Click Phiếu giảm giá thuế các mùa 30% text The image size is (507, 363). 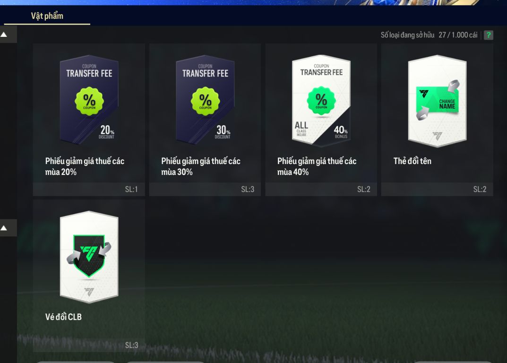pos(201,166)
